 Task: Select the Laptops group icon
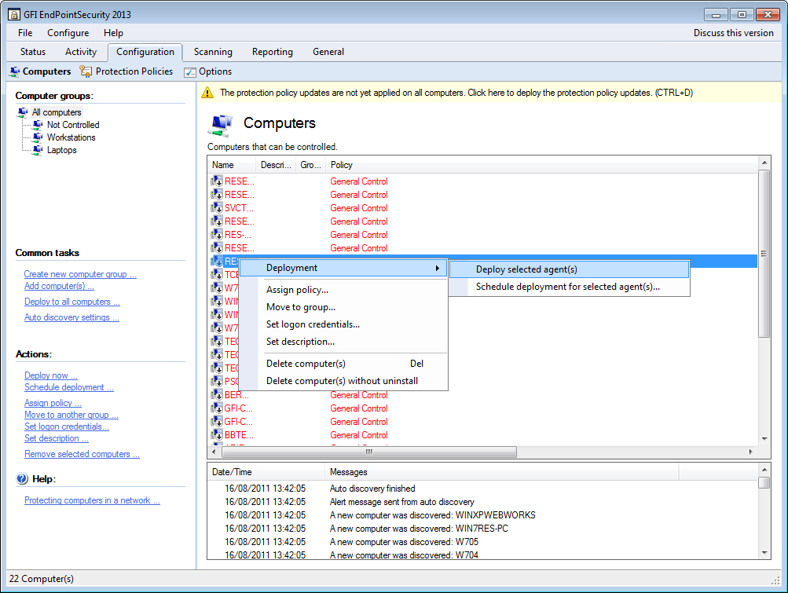(38, 150)
